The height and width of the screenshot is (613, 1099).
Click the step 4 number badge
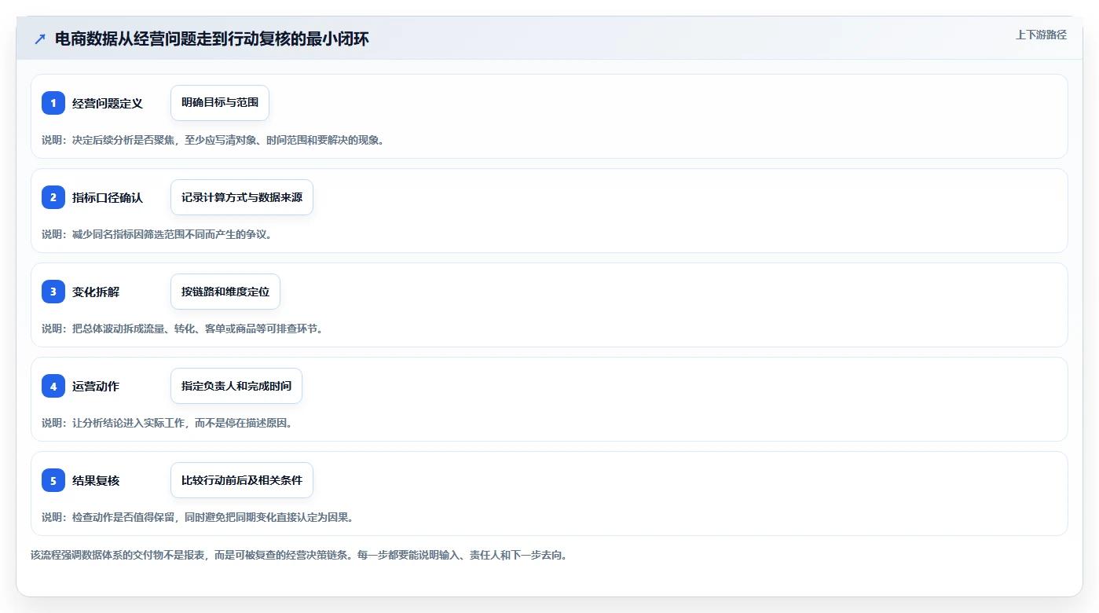(53, 386)
